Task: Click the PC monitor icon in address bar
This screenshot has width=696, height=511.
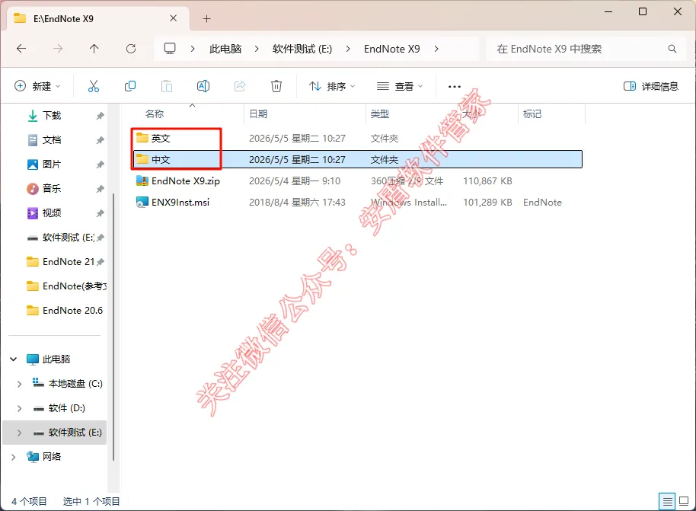Action: (170, 49)
